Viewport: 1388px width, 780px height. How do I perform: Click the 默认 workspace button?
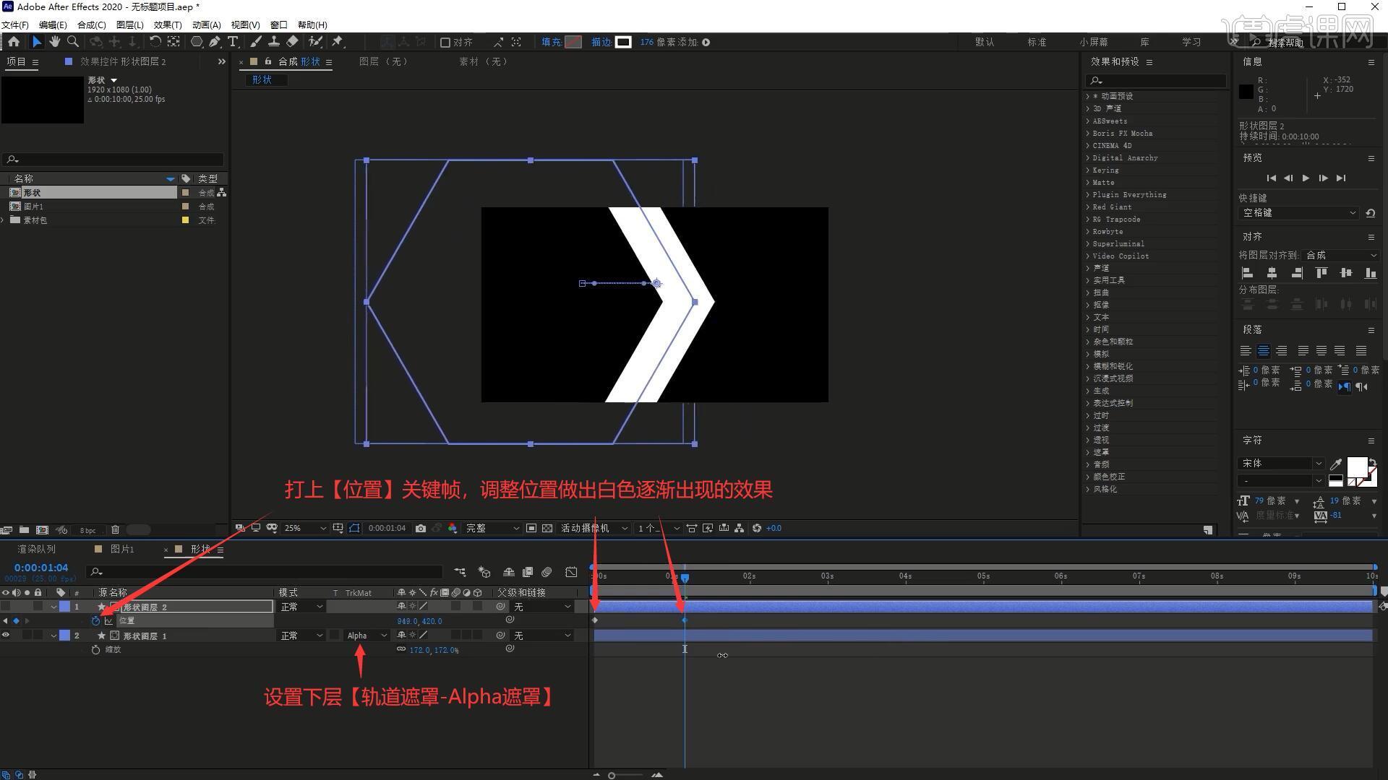pos(985,42)
